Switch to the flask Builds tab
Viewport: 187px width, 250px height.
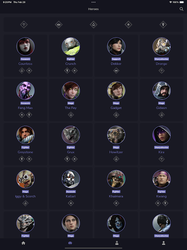117,243
